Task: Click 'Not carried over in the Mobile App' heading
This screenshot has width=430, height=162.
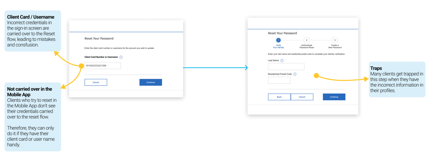Action: [x=30, y=91]
